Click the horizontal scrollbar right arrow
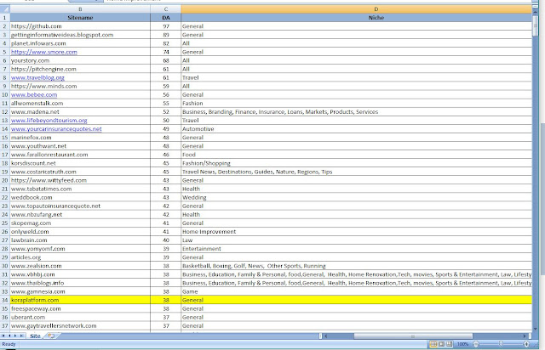The width and height of the screenshot is (545, 350). point(525,336)
